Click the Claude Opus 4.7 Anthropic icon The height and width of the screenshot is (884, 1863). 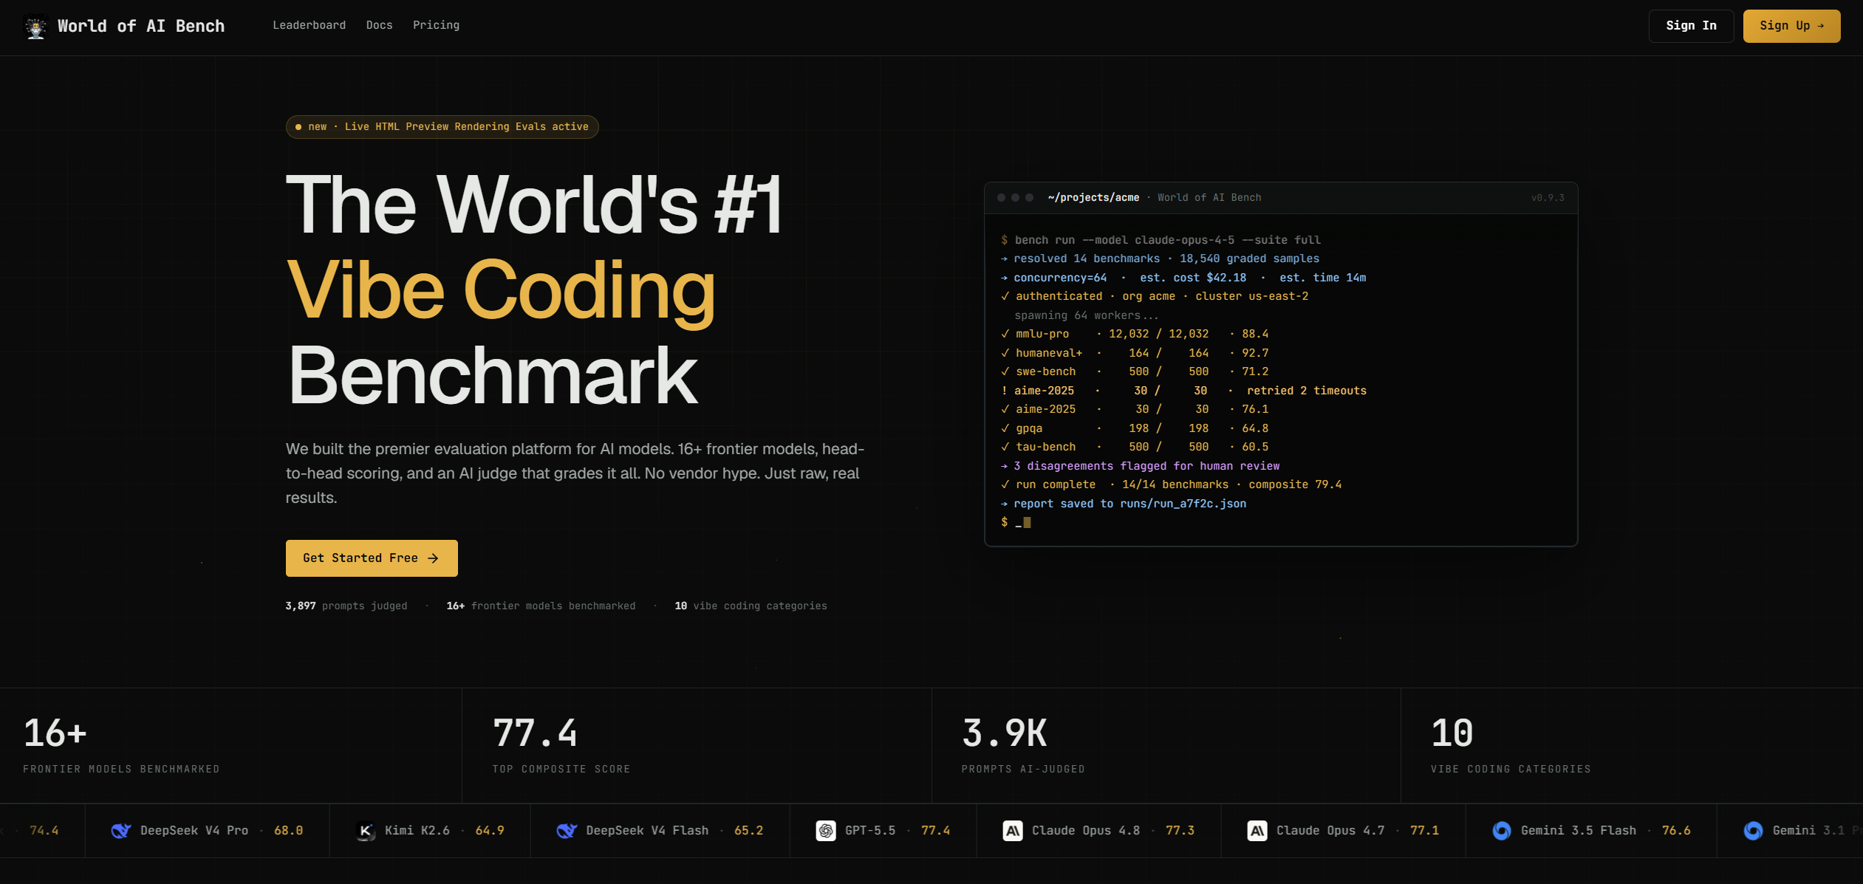(x=1257, y=831)
